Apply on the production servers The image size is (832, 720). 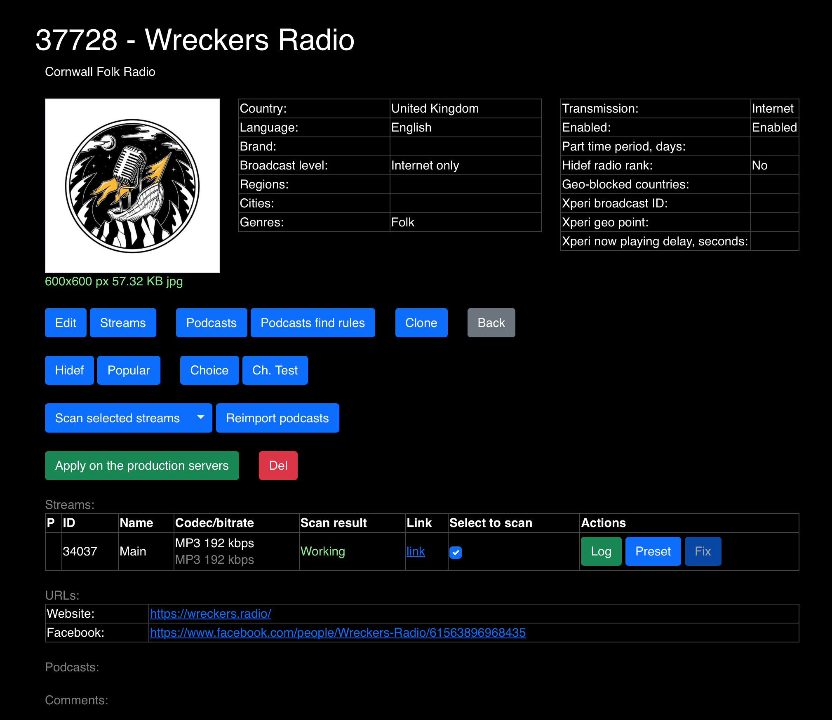(x=142, y=466)
